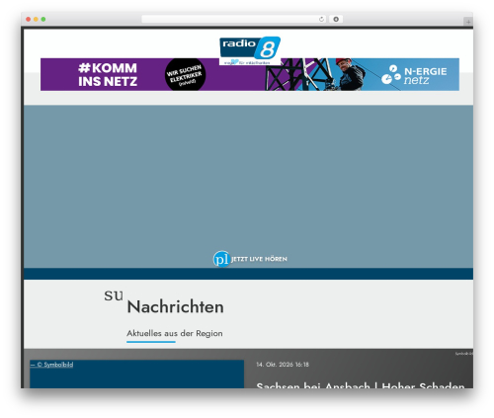Click the round play icon beside Jetzt Live Hören
This screenshot has height=418, width=494.
tap(221, 259)
